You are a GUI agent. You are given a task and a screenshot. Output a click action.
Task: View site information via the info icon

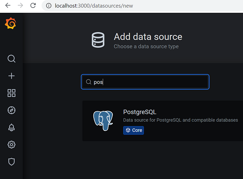click(x=49, y=6)
